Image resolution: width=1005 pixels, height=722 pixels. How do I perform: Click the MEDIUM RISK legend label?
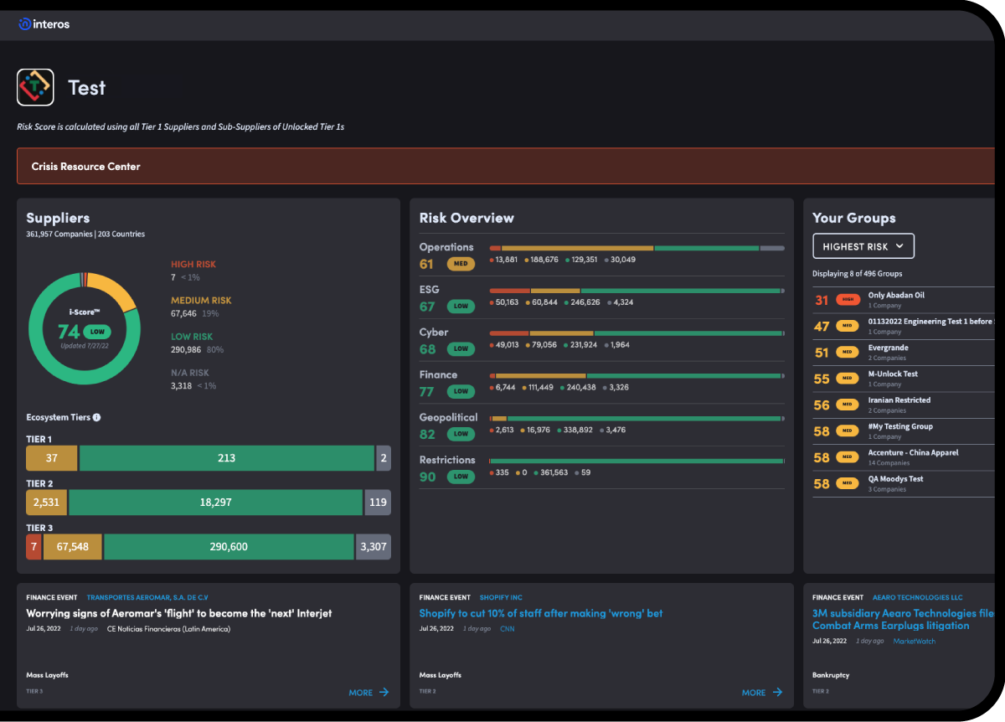coord(201,301)
